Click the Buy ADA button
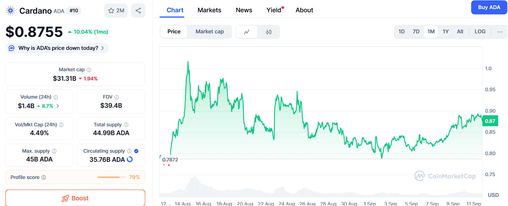The image size is (508, 206). [489, 7]
